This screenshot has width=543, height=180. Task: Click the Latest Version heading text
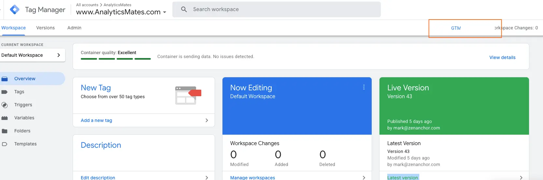(x=404, y=143)
